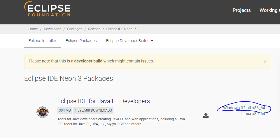Switch to the Eclipse Packages tab
The image size is (280, 138).
pos(81,41)
